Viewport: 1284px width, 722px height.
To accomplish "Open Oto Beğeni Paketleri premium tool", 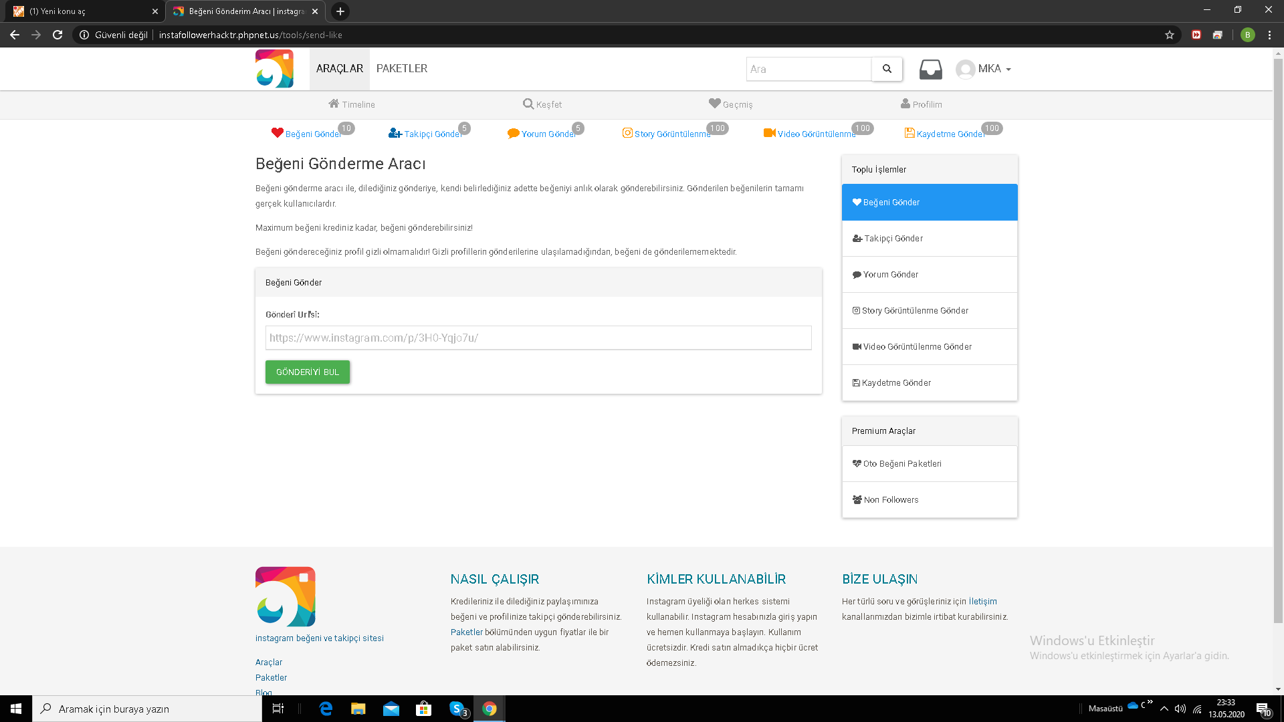I will point(930,463).
